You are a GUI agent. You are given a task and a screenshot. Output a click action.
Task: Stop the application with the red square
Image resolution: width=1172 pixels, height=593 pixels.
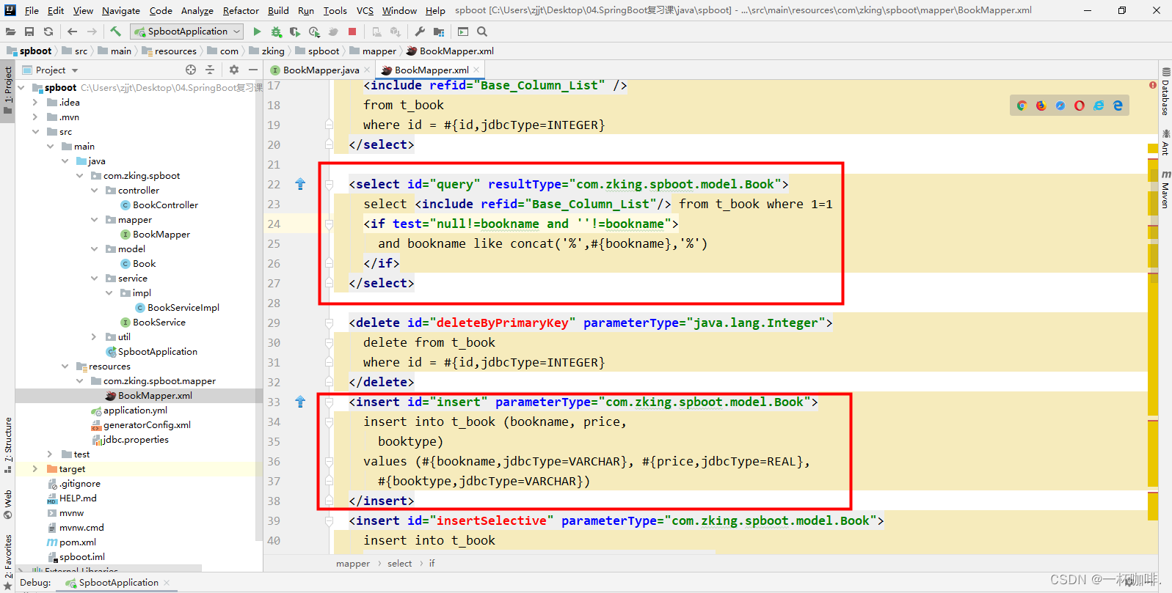coord(352,32)
